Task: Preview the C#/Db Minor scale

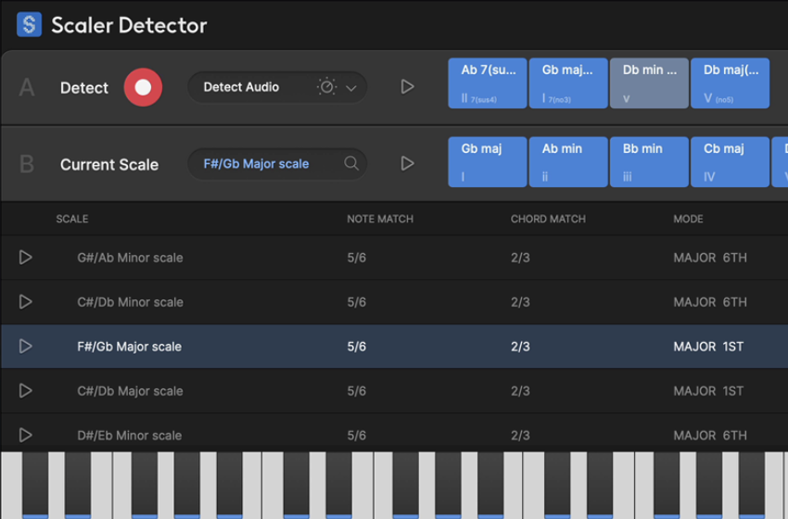Action: point(26,302)
